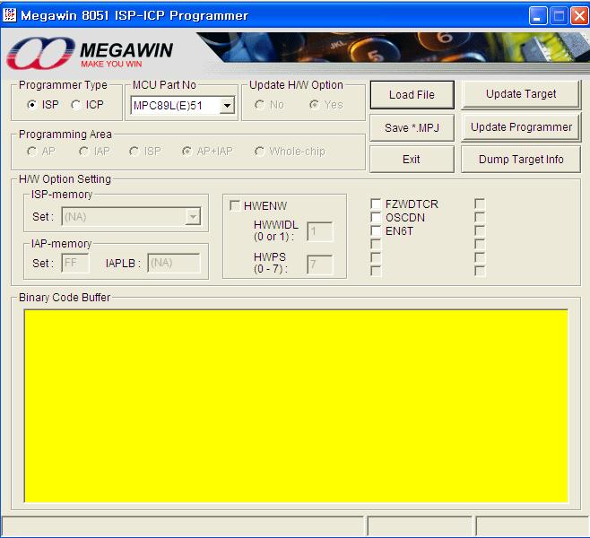Click the Megawin app icon in title bar
590x538 pixels.
10,15
